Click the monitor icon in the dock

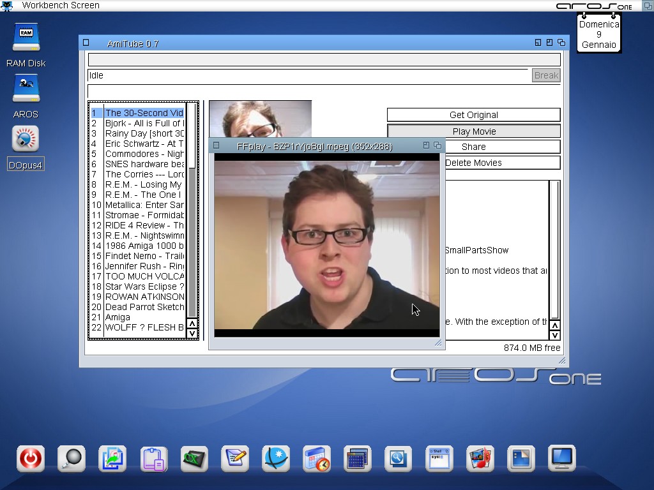point(562,459)
